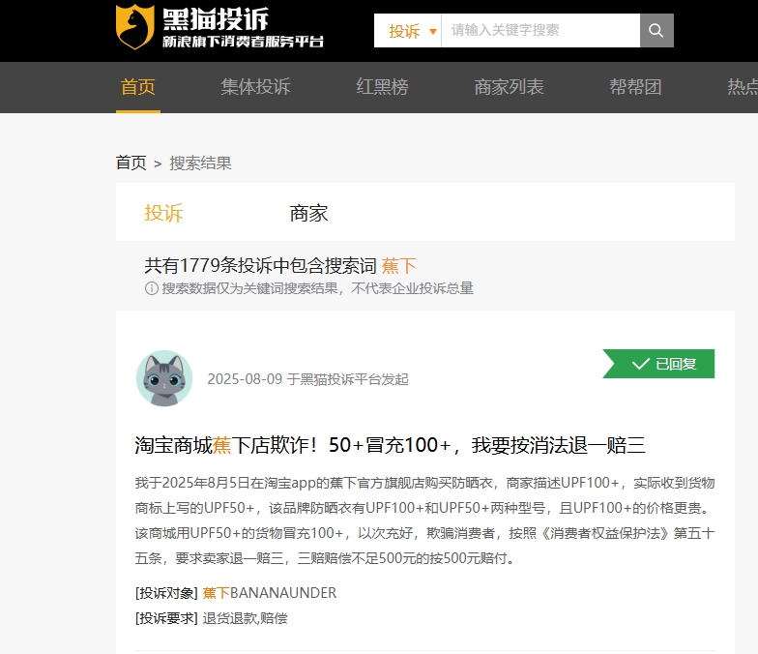This screenshot has width=758, height=654.
Task: Switch to the 商家 results tab
Action: pyautogui.click(x=308, y=213)
